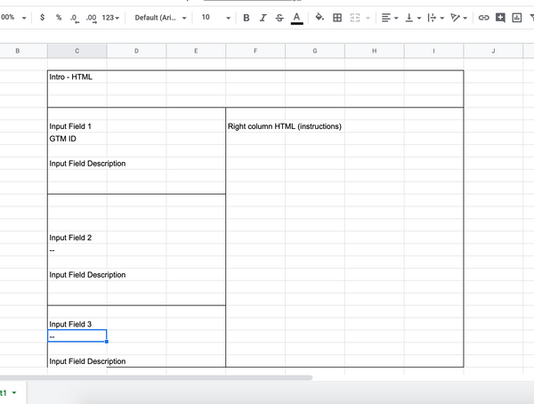Insert a chart from the toolbar

pos(517,18)
